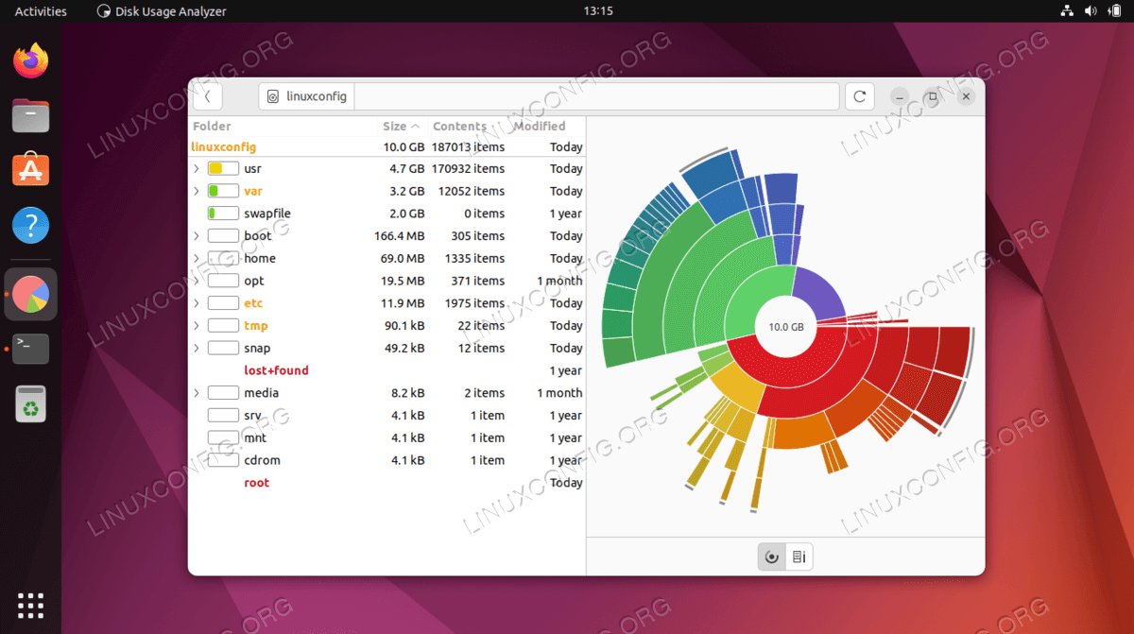Screen dimensions: 1134x634
Task: Open Disk Usage Analyzer app menu
Action: click(x=162, y=11)
